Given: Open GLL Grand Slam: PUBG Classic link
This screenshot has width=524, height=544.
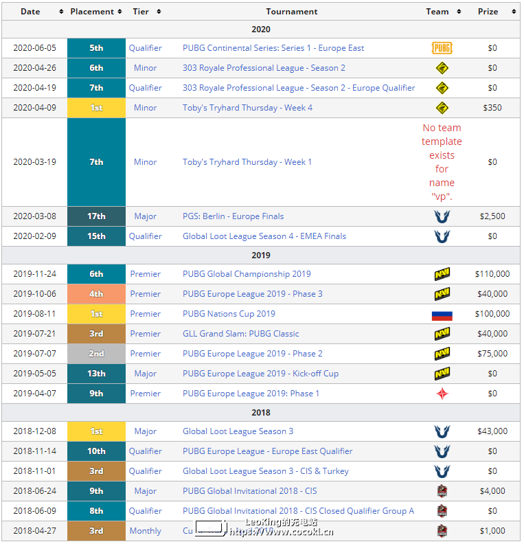Looking at the screenshot, I should pos(240,334).
